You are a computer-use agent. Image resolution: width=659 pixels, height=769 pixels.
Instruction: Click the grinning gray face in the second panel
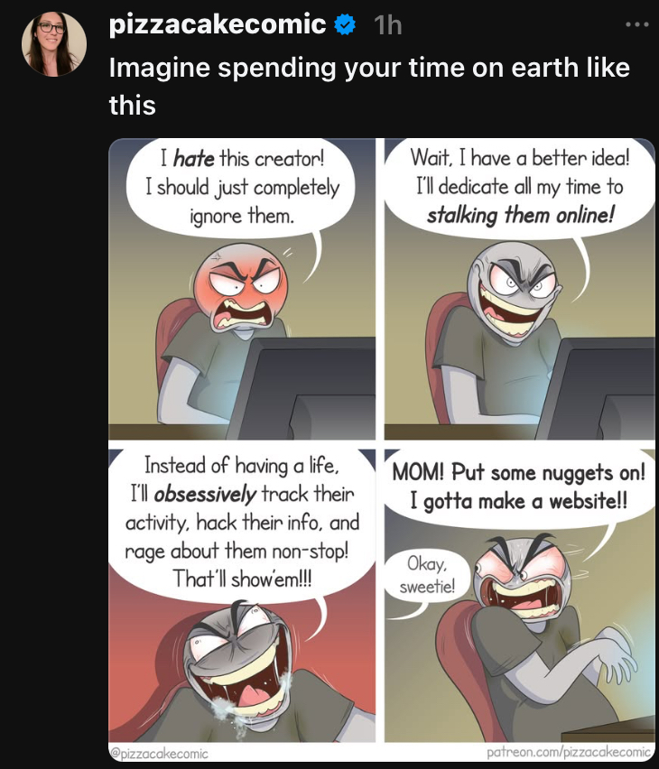pyautogui.click(x=514, y=292)
